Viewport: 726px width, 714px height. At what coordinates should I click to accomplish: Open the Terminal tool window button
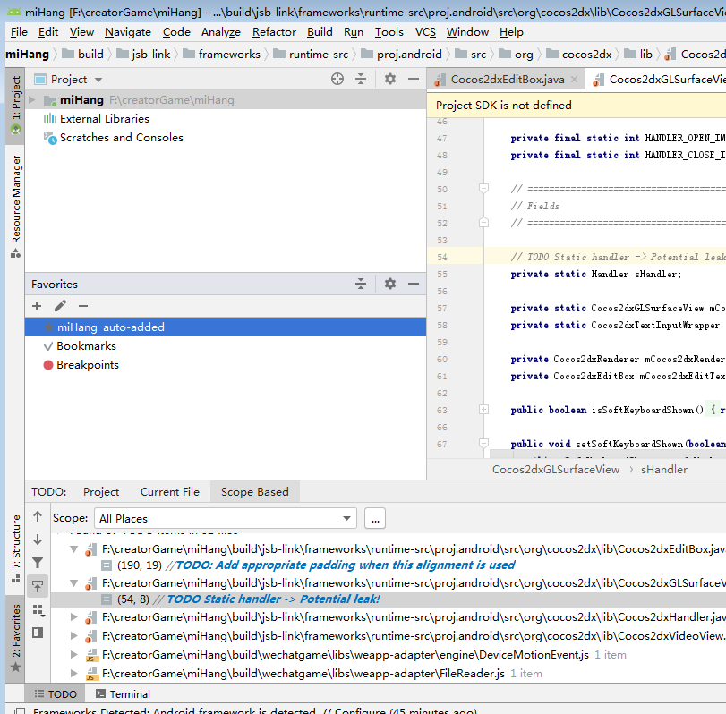[x=124, y=694]
